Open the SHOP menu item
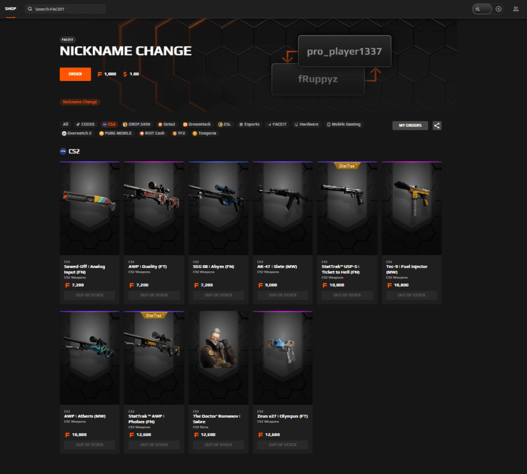The height and width of the screenshot is (474, 527). (x=10, y=8)
